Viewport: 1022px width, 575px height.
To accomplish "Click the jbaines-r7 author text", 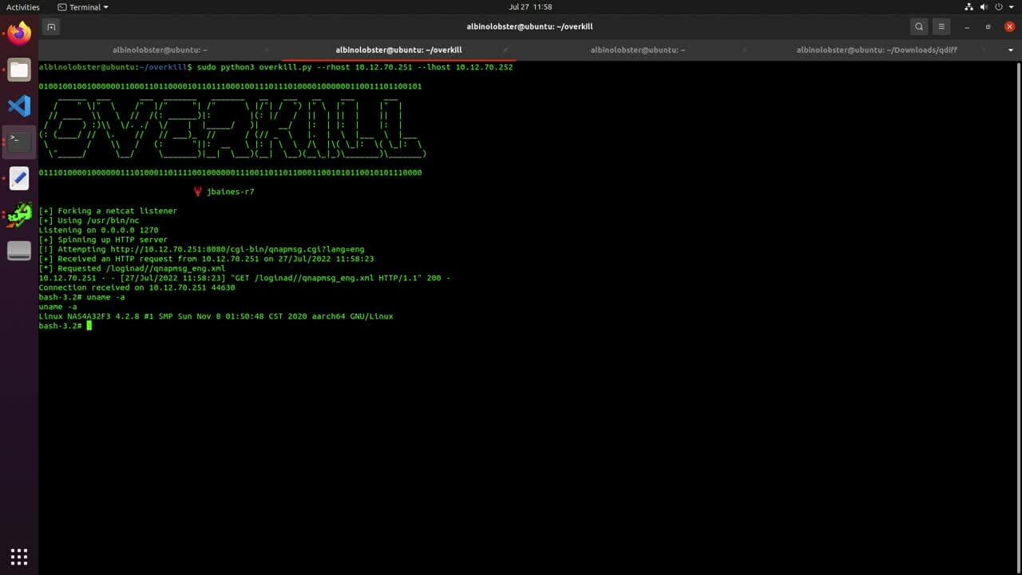I will tap(230, 192).
